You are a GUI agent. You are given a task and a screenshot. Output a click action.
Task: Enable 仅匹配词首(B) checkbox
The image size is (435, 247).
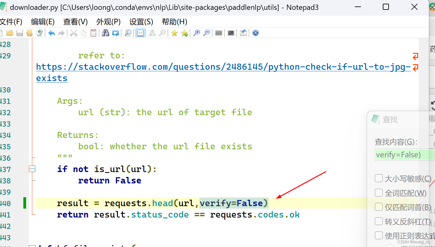coord(379,207)
